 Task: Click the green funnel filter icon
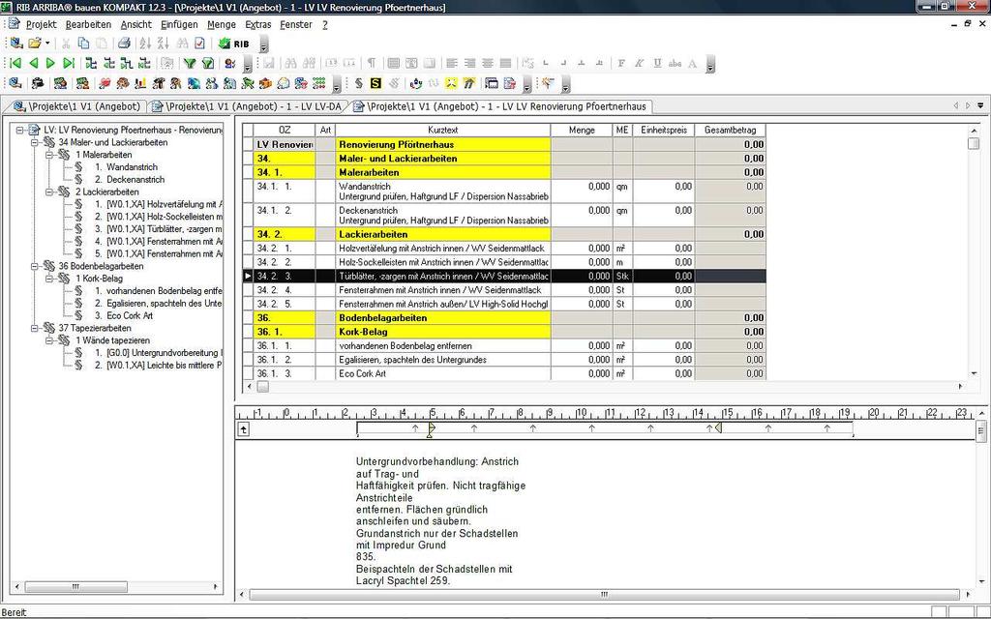click(190, 63)
